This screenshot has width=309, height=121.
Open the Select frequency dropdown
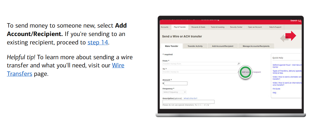click(174, 92)
